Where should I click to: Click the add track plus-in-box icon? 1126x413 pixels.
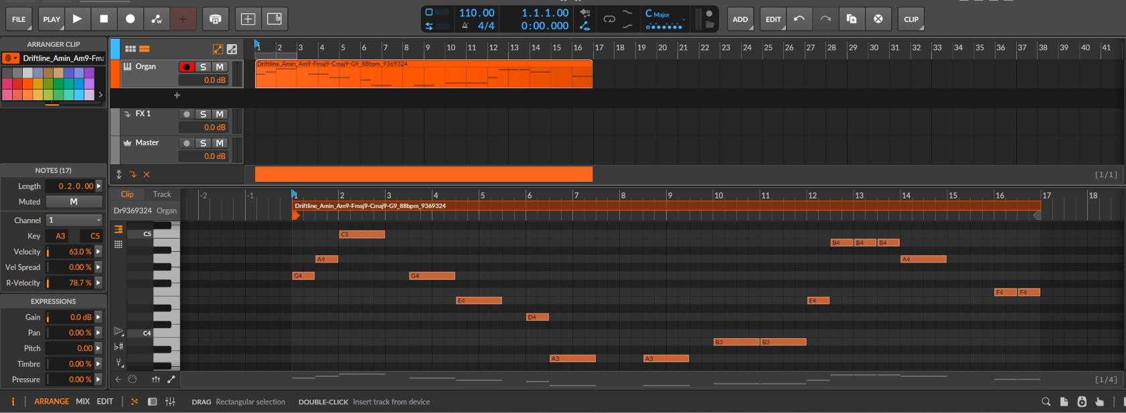[248, 19]
